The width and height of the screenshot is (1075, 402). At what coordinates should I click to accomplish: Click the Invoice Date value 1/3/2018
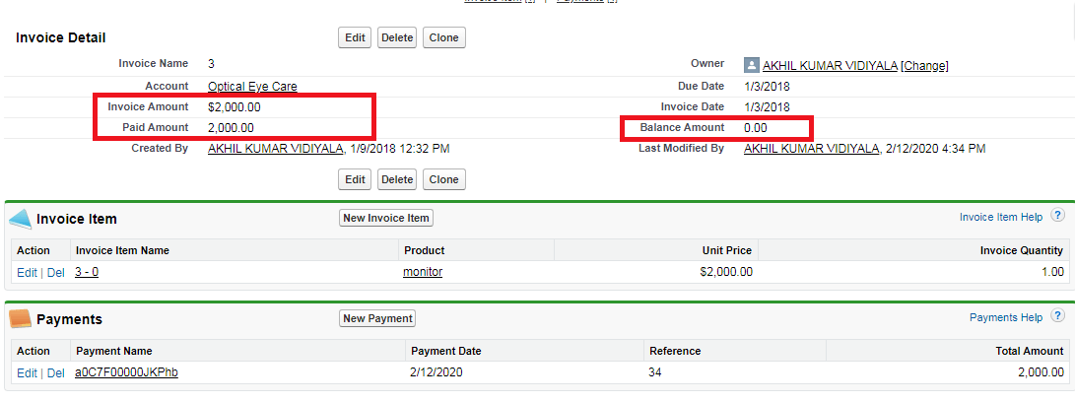pos(767,107)
